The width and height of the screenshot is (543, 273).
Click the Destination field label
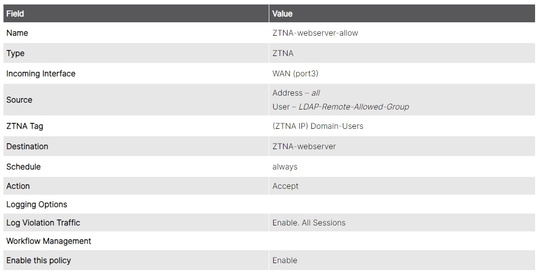(27, 147)
